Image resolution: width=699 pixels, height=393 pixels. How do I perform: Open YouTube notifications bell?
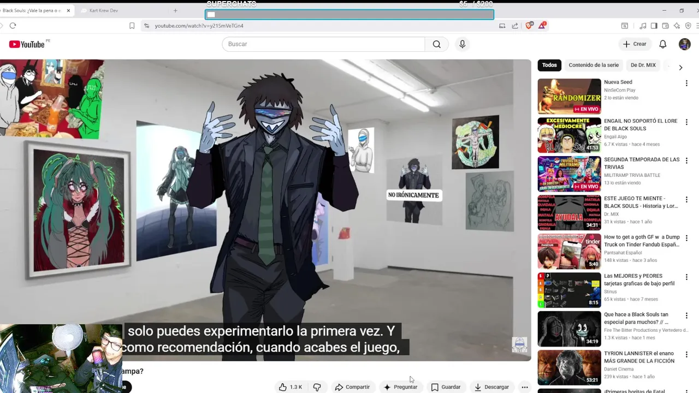click(662, 44)
